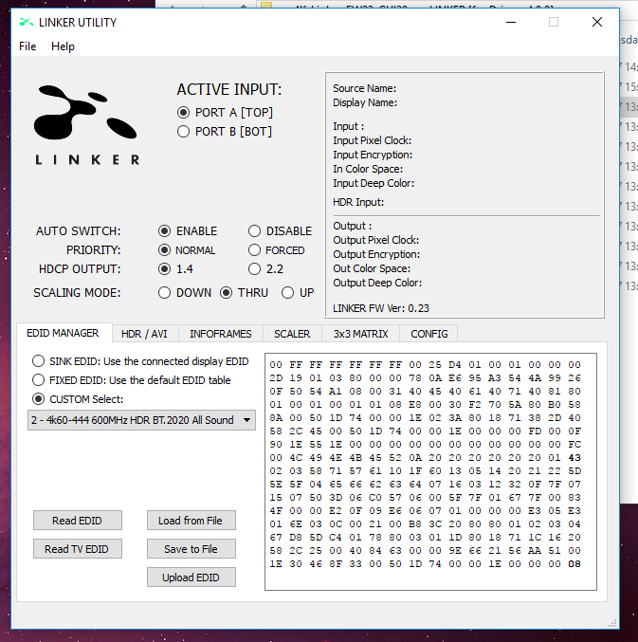638x642 pixels.
Task: Select PORT B [BOT] as active input
Action: click(x=184, y=132)
